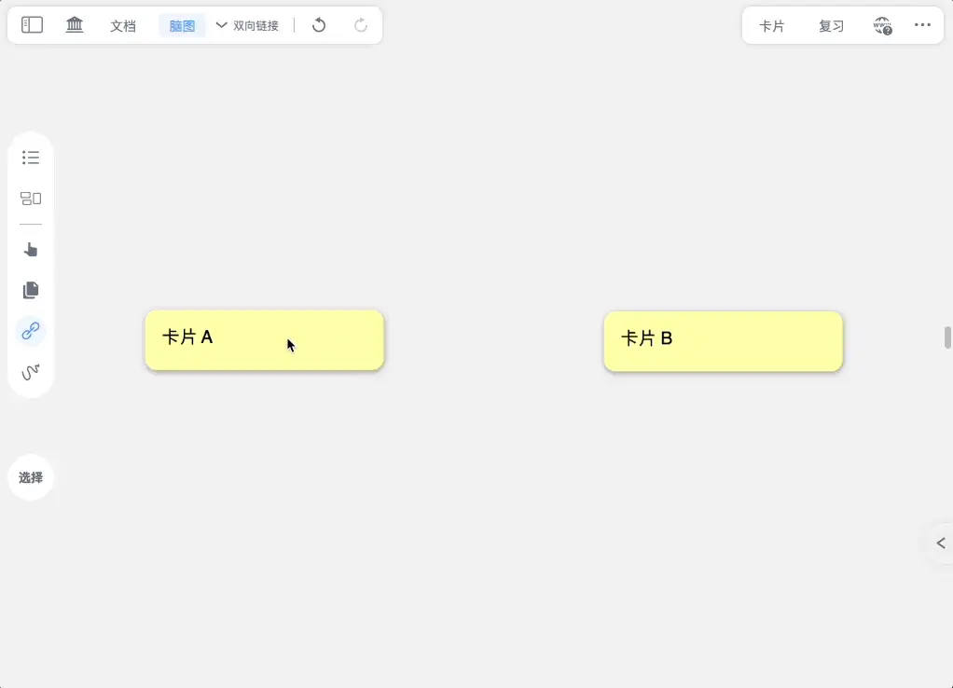Click the redo arrow icon
The height and width of the screenshot is (688, 953).
[x=361, y=25]
